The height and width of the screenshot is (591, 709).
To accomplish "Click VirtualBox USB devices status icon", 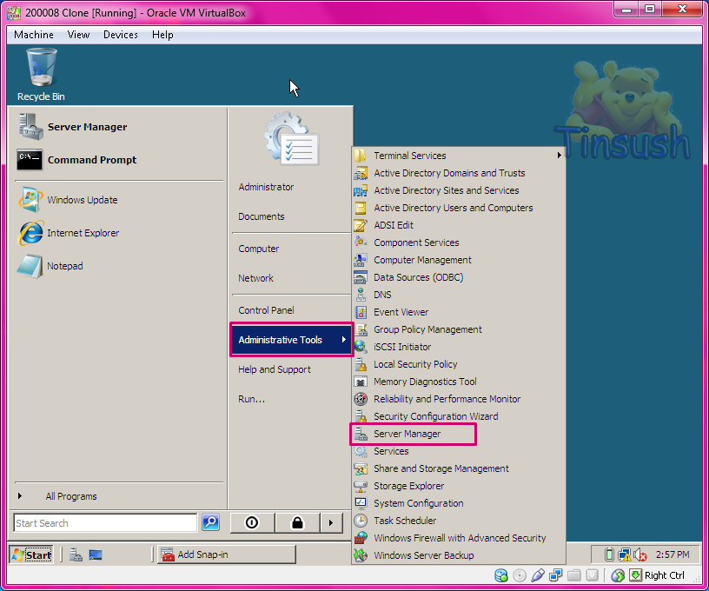I will click(x=538, y=575).
